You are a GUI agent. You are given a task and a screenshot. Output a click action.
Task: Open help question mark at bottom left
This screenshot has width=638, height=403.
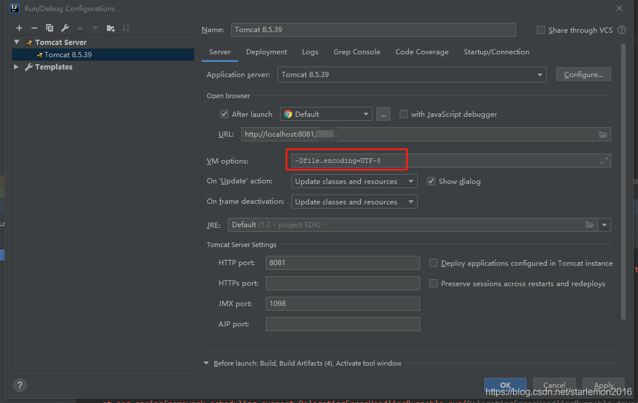click(20, 385)
